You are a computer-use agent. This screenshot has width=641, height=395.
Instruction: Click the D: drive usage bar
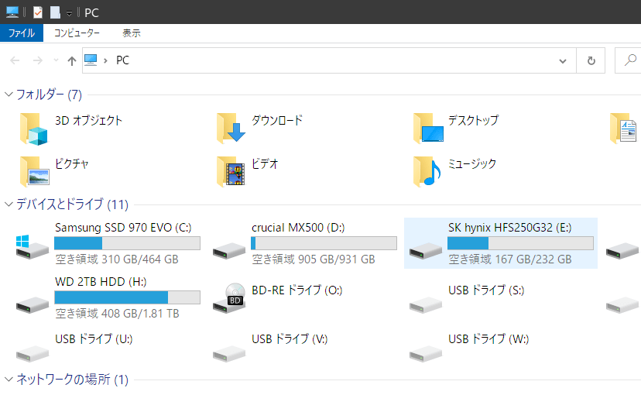click(324, 243)
